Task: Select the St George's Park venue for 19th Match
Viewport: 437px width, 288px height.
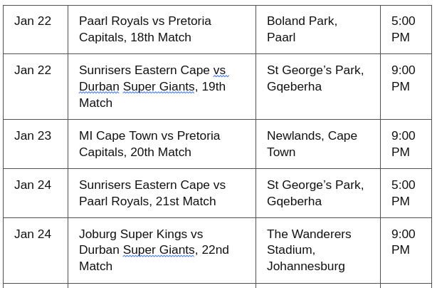Action: point(318,87)
